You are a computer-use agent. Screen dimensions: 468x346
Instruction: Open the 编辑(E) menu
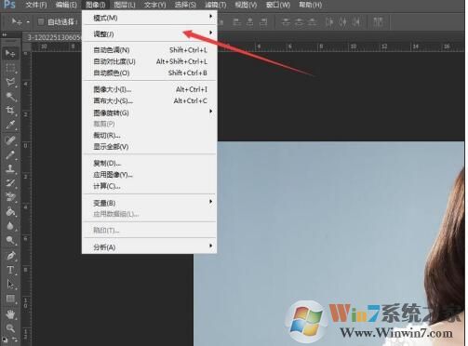tap(66, 5)
